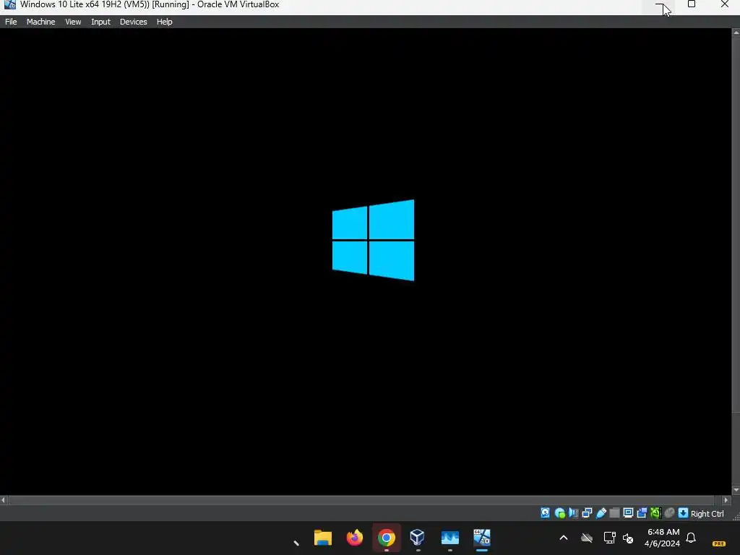Show hidden system tray icons chevron
Image resolution: width=740 pixels, height=555 pixels.
click(x=564, y=538)
